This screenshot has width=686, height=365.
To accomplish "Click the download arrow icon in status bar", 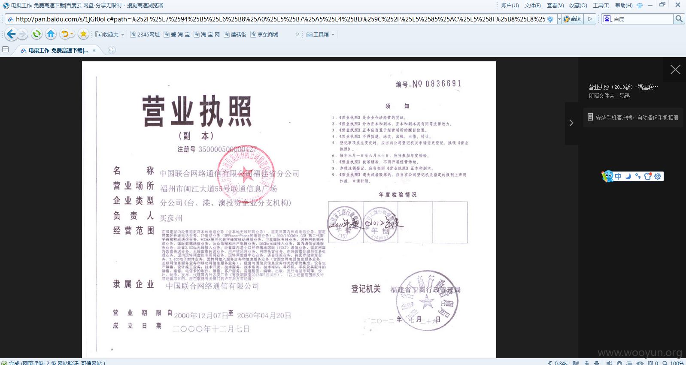I will point(597,363).
